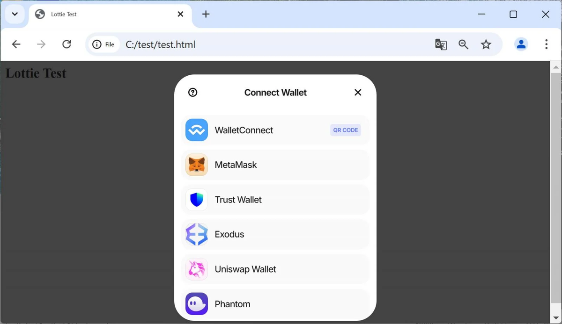Click the WalletConnect logo icon
Image resolution: width=562 pixels, height=324 pixels.
coord(197,130)
